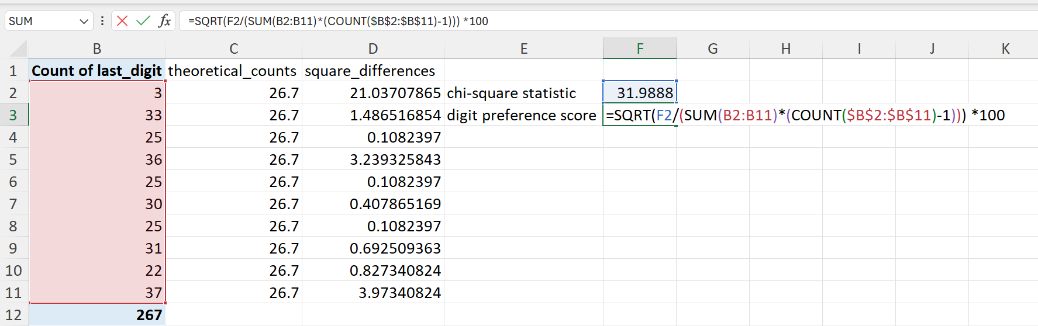Select row 12 header
1038x326 pixels.
click(x=13, y=315)
